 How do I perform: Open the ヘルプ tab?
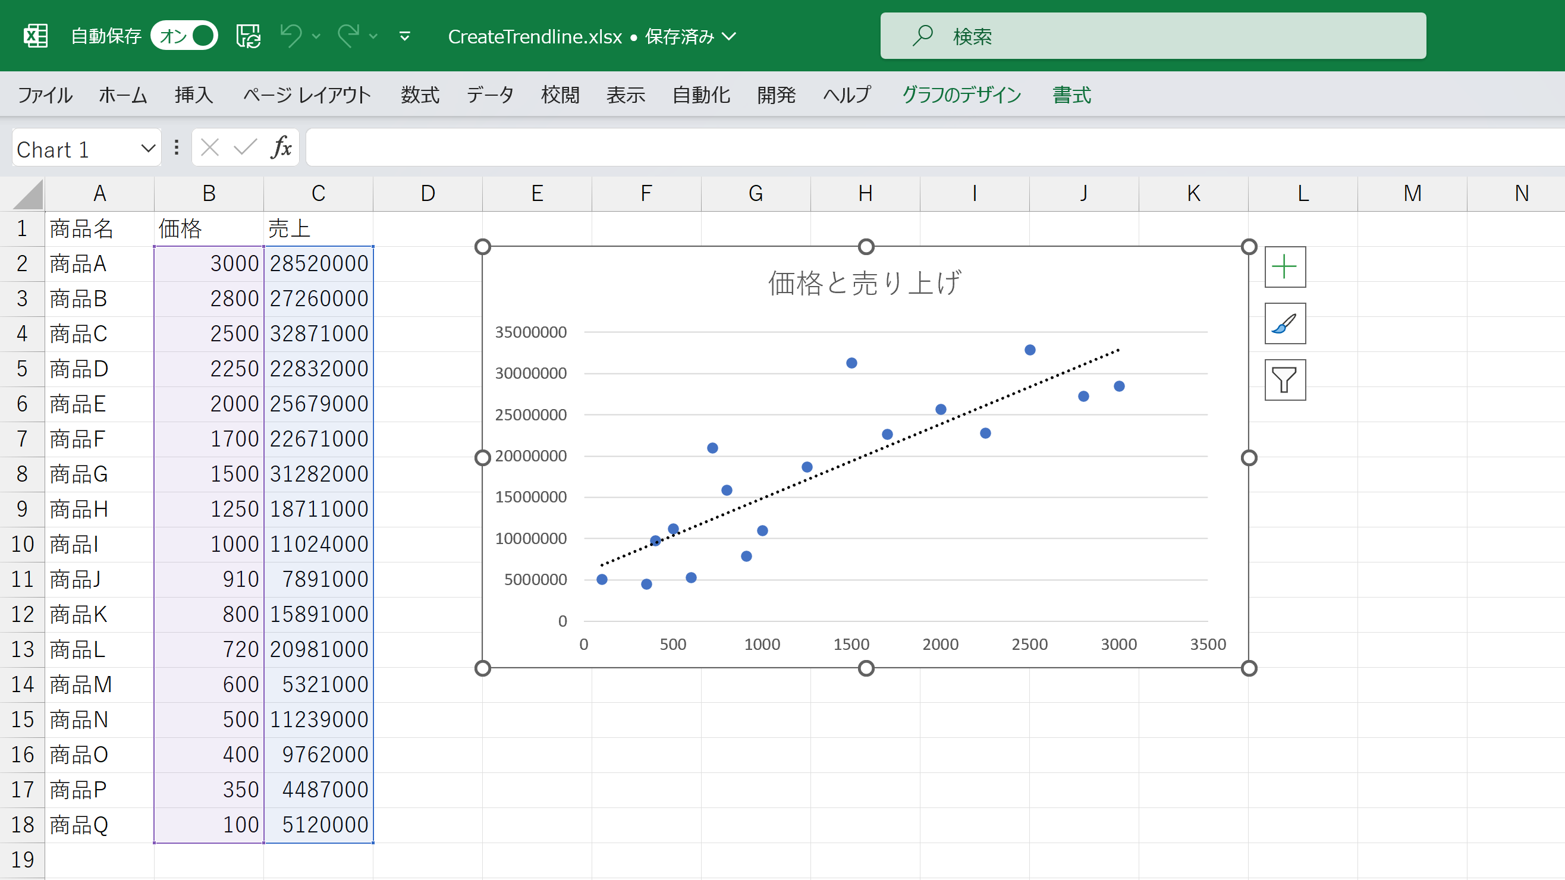coord(846,95)
